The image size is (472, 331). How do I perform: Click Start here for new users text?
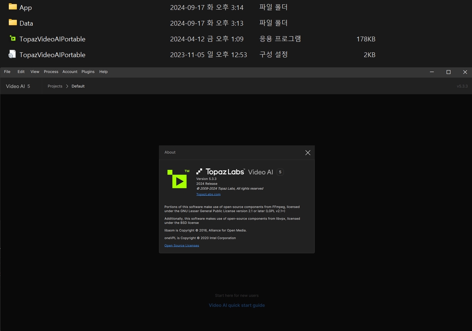click(237, 295)
